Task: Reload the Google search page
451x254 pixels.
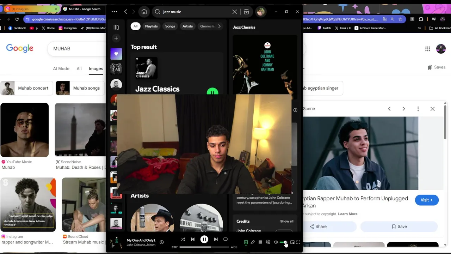Action: pyautogui.click(x=17, y=19)
